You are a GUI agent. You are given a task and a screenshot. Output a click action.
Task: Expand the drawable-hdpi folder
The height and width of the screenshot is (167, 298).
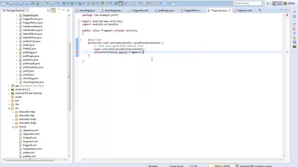coord(13,112)
